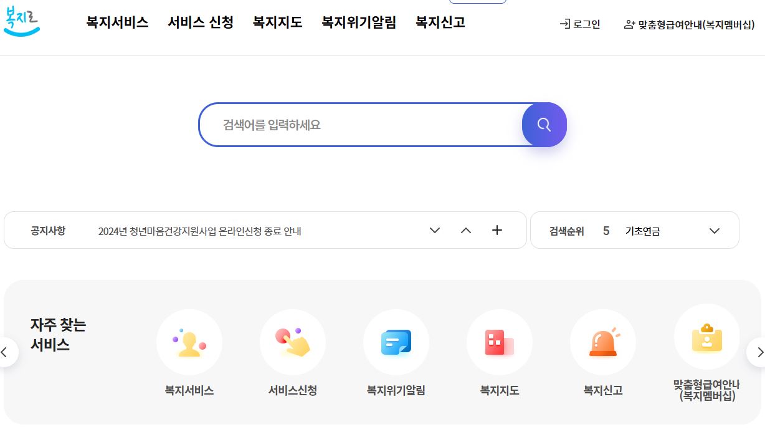Viewport: 765px width, 432px height.
Task: Click the magnifying glass search icon
Action: click(544, 125)
